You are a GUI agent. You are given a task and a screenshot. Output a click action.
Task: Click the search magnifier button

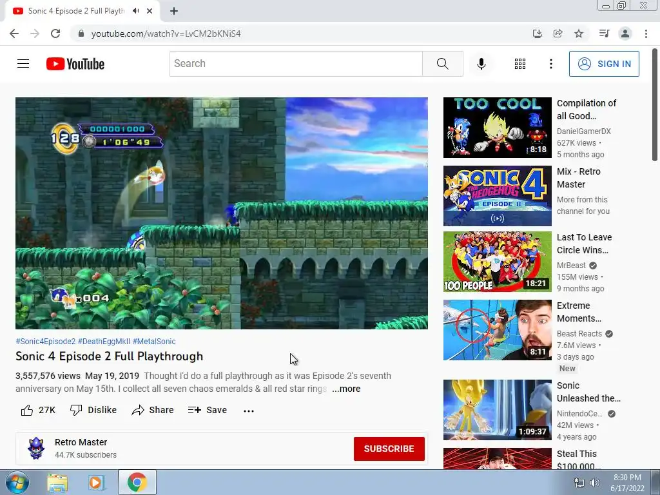(x=442, y=64)
